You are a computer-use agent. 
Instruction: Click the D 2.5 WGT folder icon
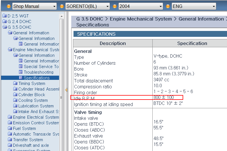click(4, 16)
